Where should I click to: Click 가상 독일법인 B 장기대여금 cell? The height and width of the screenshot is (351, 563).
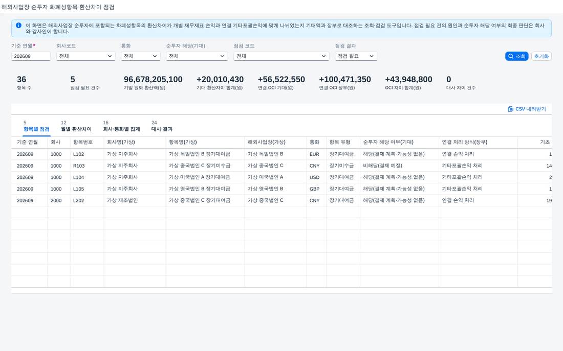[205, 154]
